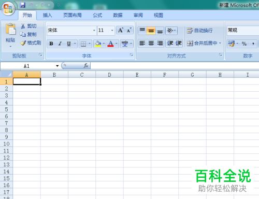The image size is (259, 199).
Task: Open the font size dropdown showing 11
Action: tap(112, 31)
